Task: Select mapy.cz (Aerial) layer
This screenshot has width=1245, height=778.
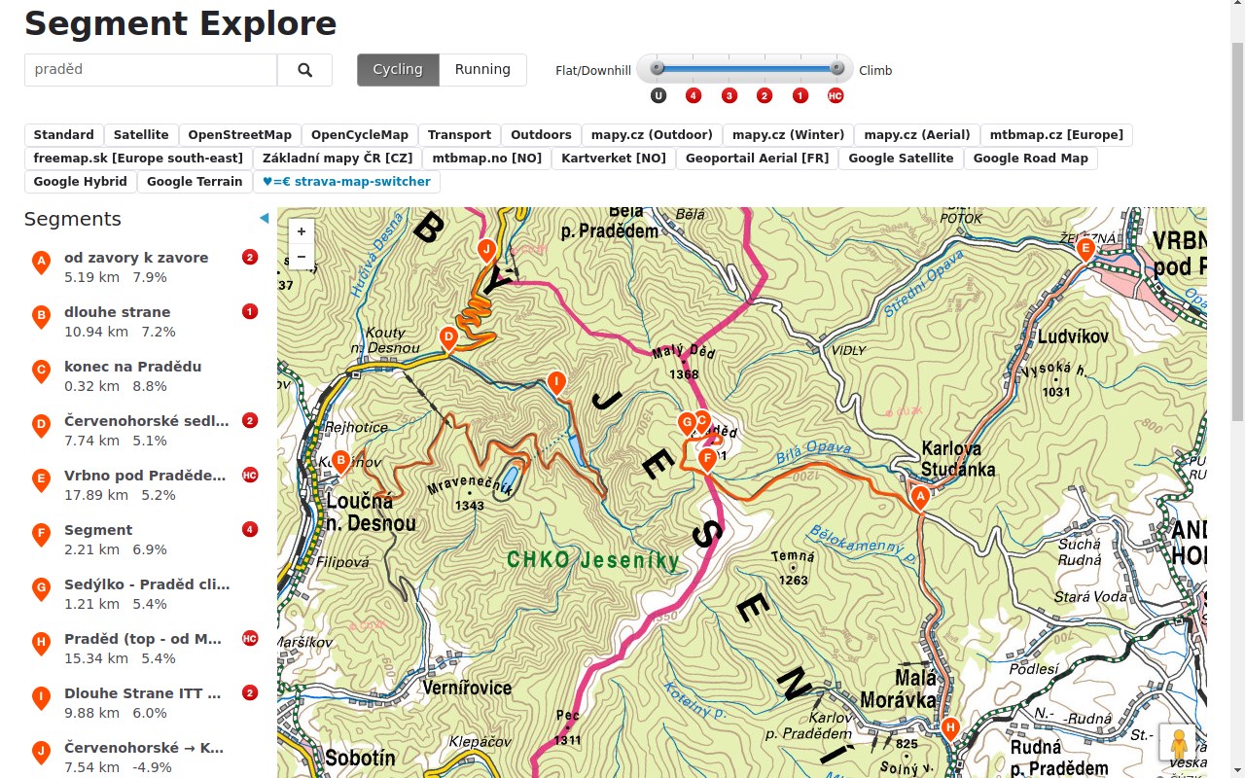Action: (x=917, y=135)
